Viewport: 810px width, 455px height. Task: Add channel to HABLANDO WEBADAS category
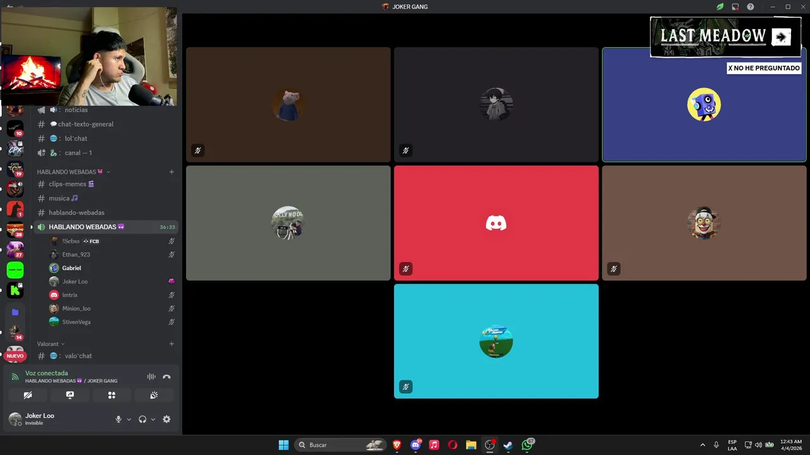(x=171, y=172)
